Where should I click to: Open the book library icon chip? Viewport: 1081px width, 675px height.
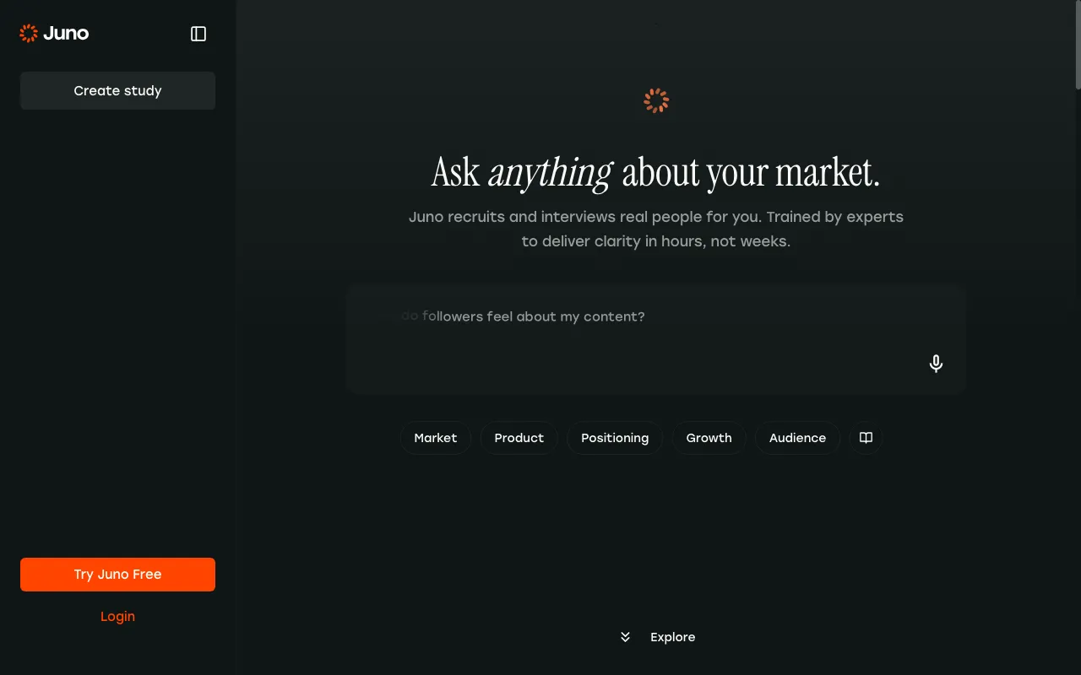click(x=866, y=438)
